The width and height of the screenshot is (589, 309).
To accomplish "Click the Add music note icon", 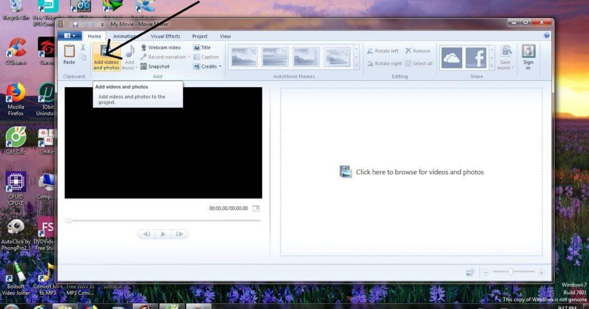I will point(130,52).
